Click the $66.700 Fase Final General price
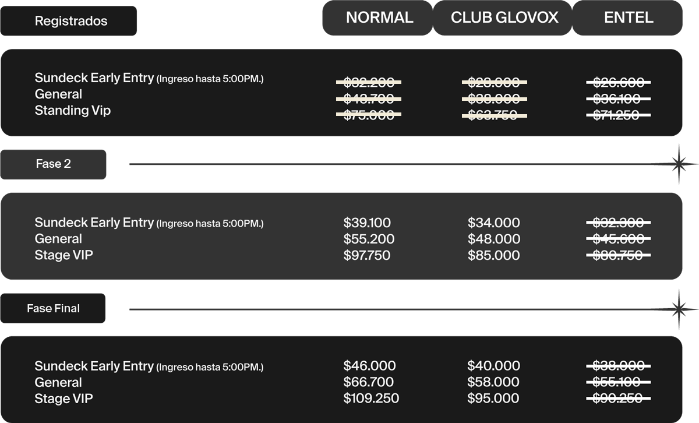 [x=368, y=382]
